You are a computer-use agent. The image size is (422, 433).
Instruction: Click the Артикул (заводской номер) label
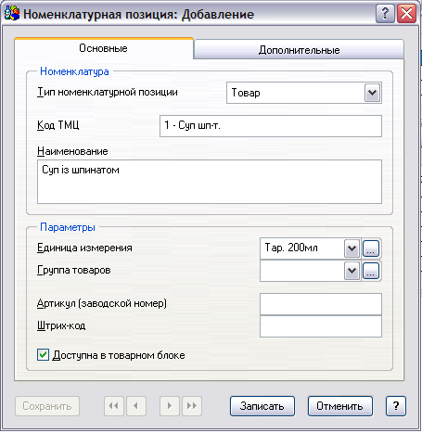[x=102, y=303]
